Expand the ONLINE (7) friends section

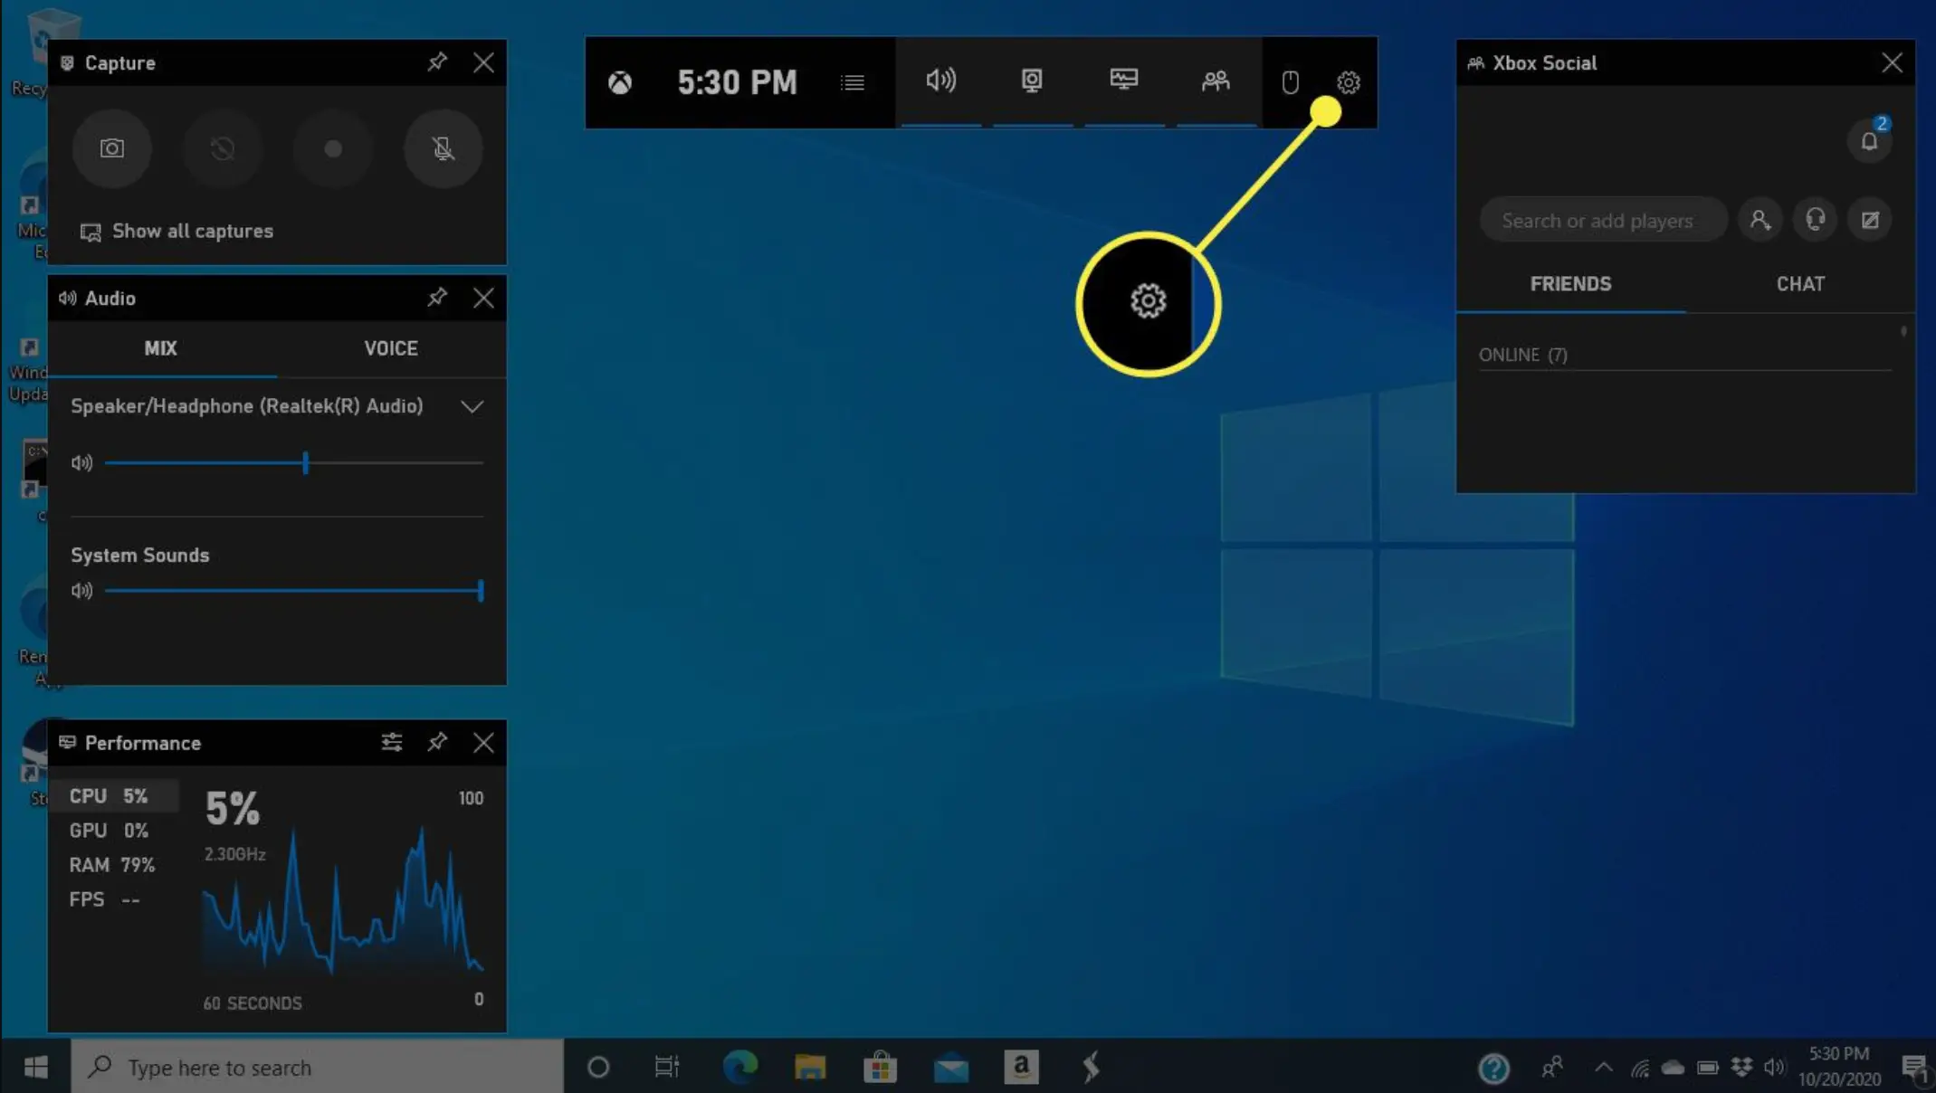click(x=1523, y=355)
